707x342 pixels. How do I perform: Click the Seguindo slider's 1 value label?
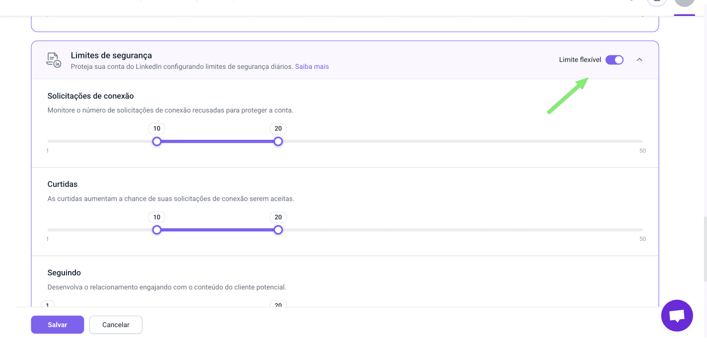[48, 304]
